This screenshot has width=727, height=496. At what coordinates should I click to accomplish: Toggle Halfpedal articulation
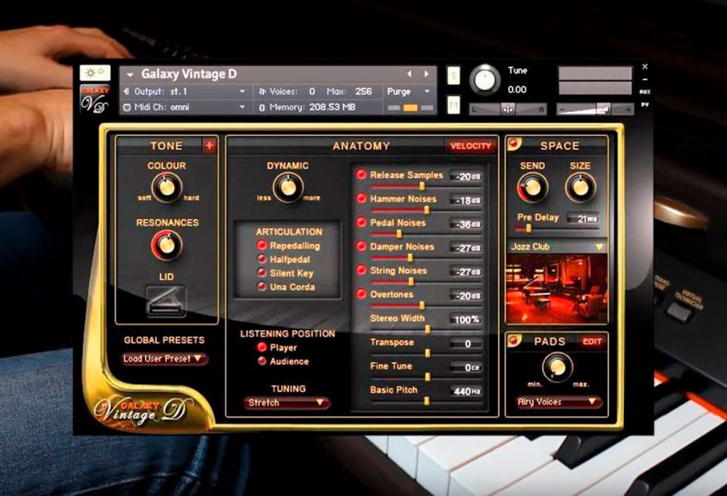(262, 259)
